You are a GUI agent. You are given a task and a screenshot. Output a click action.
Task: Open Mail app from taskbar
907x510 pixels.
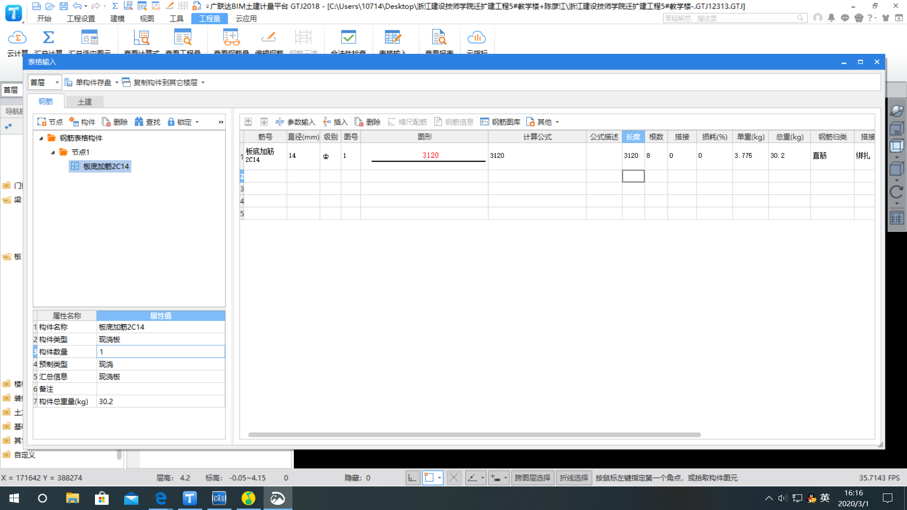tap(131, 498)
